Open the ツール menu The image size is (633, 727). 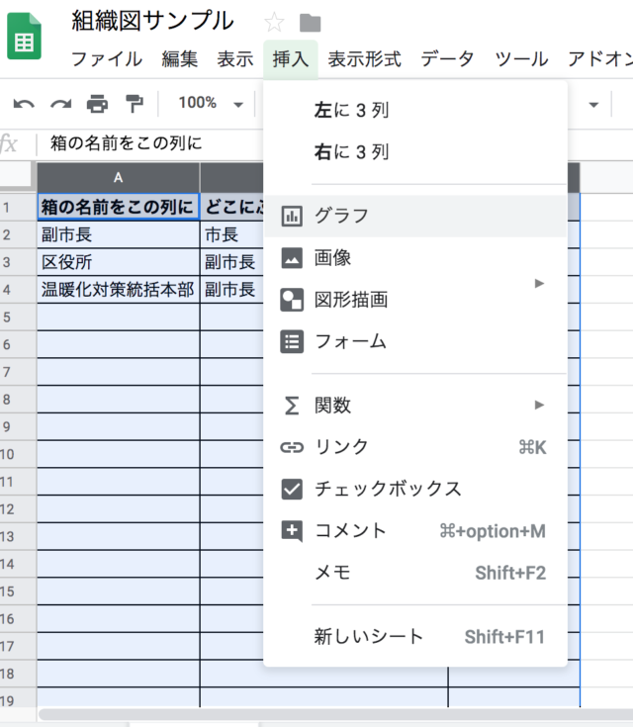(x=521, y=59)
